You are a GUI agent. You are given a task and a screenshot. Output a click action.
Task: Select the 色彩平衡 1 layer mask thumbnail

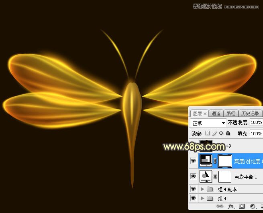point(225,176)
